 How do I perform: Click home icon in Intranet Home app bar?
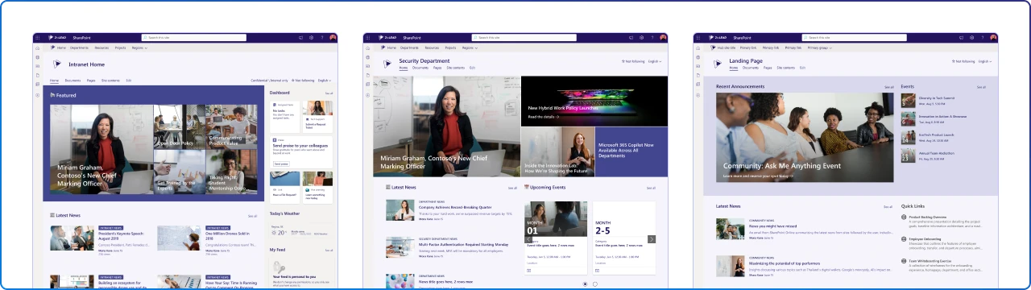(x=37, y=48)
